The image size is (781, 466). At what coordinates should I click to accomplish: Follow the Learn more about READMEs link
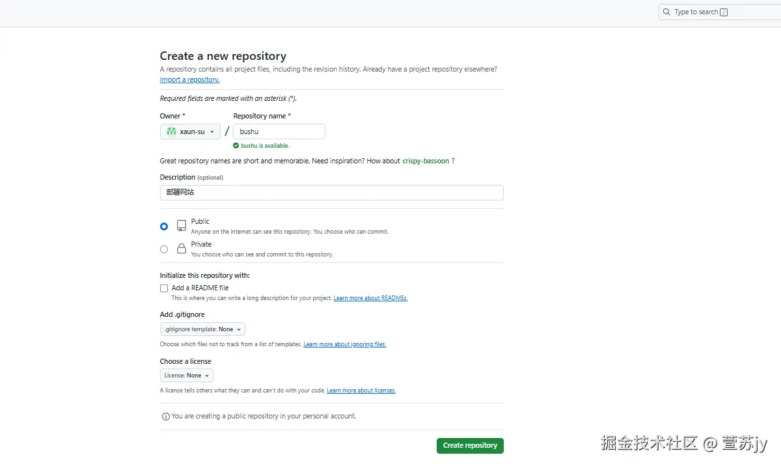[370, 298]
